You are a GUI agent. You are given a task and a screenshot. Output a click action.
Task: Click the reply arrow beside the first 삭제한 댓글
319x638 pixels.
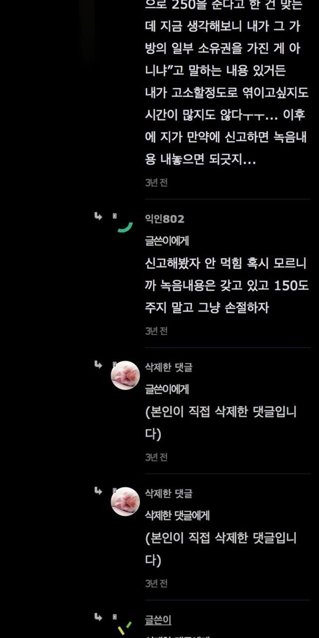(x=98, y=365)
